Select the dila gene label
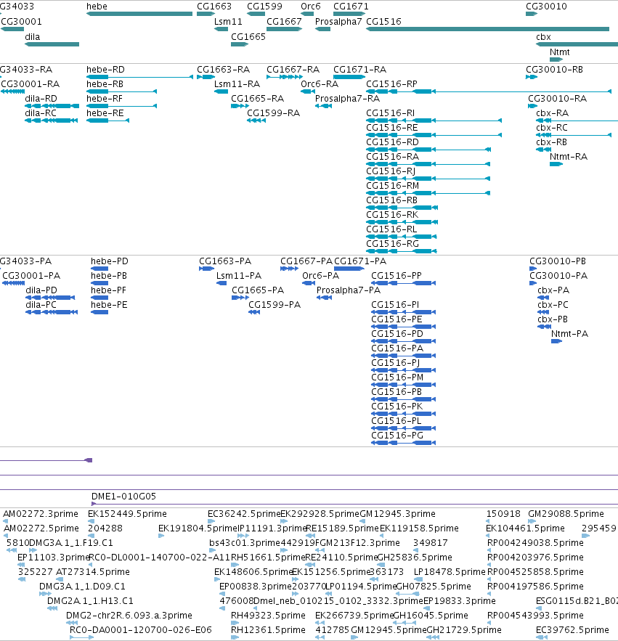 [32, 37]
